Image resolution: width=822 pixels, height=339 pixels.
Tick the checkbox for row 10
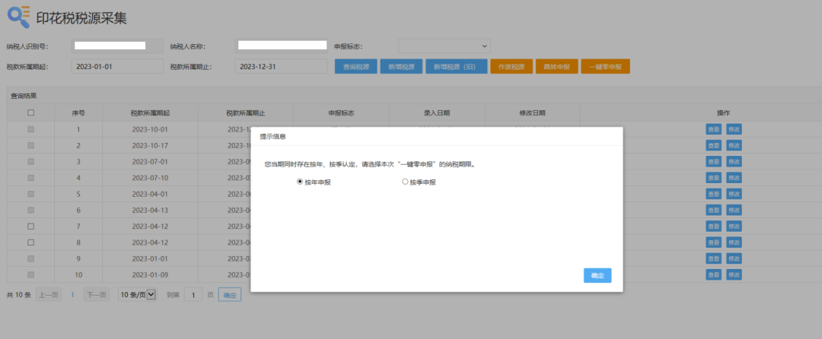coord(31,274)
